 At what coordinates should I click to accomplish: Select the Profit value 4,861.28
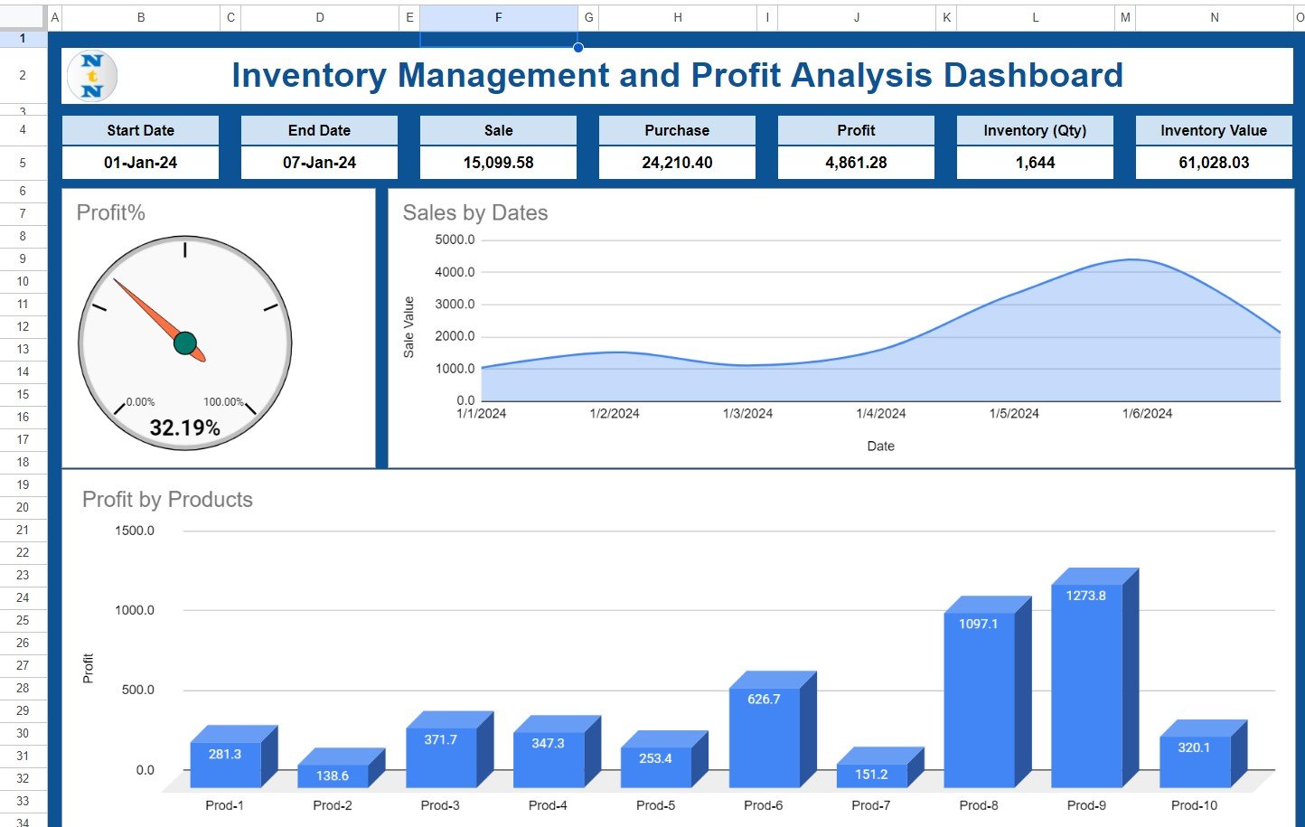pyautogui.click(x=856, y=163)
